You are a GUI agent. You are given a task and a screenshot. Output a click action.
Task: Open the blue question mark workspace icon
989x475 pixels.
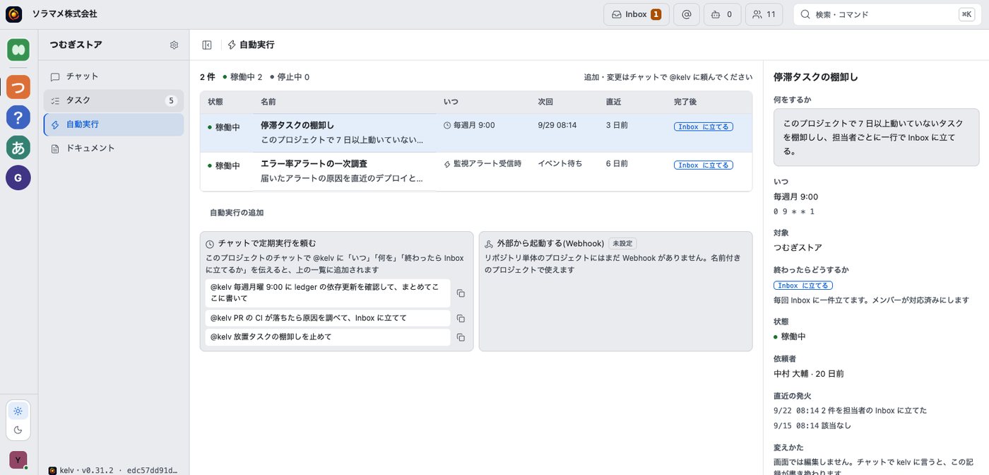18,117
